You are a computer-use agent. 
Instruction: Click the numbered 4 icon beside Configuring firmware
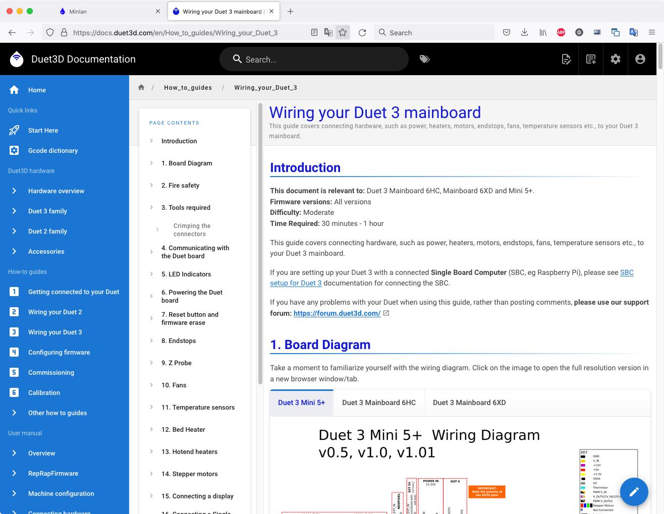14,352
